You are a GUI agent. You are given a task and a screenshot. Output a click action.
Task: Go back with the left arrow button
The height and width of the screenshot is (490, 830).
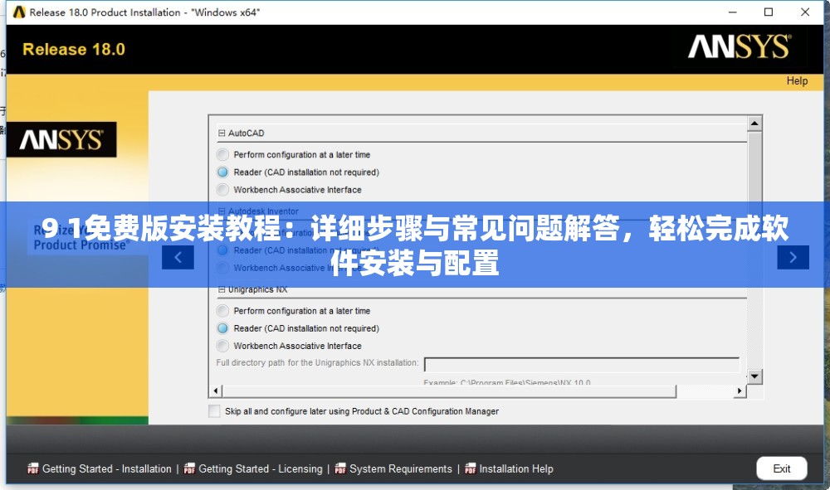pyautogui.click(x=178, y=257)
